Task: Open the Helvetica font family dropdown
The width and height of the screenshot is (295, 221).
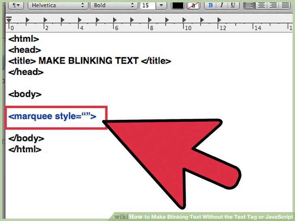Action: (58, 5)
